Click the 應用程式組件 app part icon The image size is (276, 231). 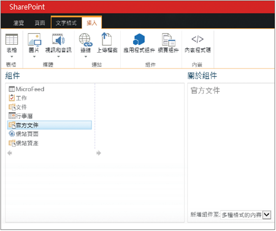click(x=139, y=39)
